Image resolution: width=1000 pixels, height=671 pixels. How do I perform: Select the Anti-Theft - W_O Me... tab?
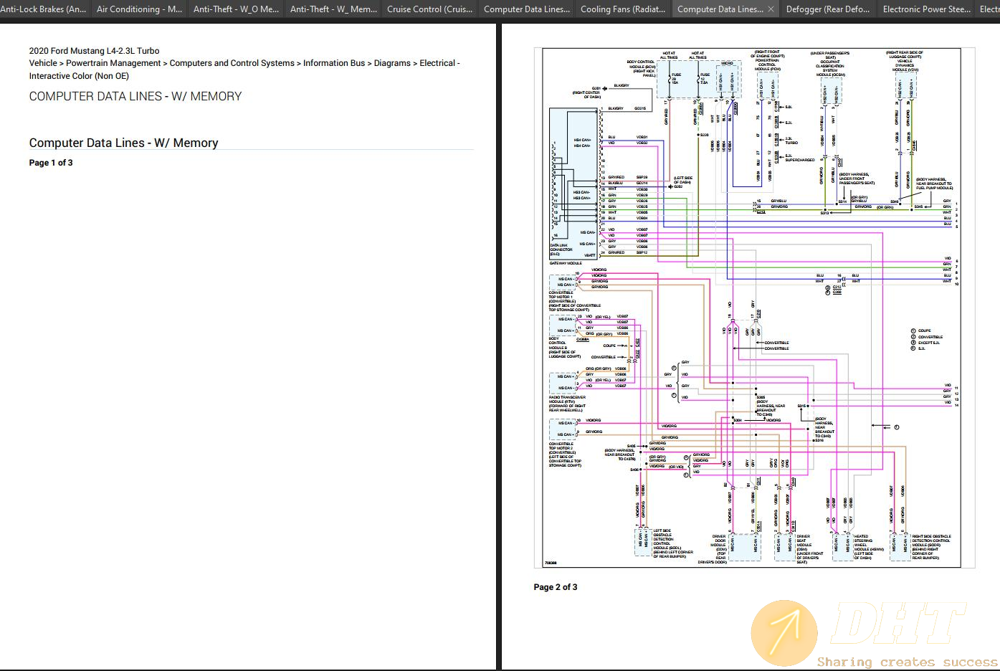click(236, 9)
